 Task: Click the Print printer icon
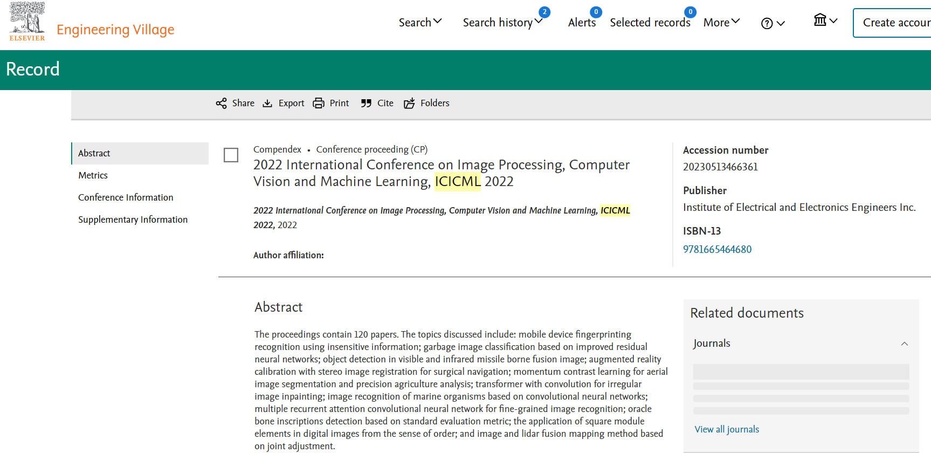pyautogui.click(x=319, y=103)
